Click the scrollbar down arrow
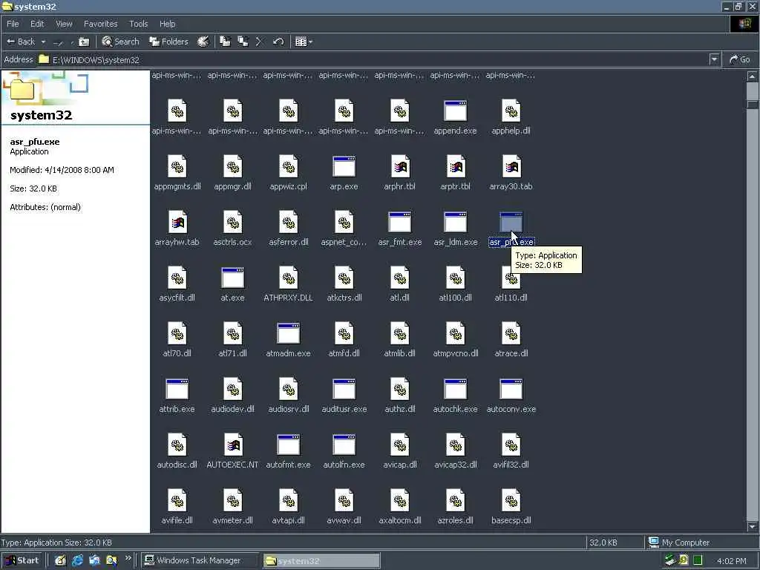Screen dimensions: 760x570 click(752, 526)
